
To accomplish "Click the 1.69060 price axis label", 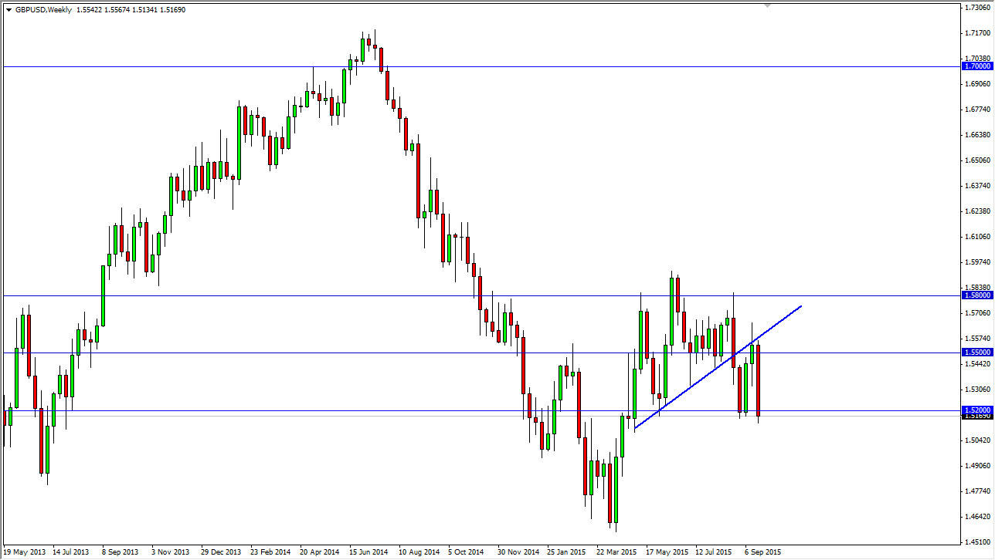I will tap(978, 83).
